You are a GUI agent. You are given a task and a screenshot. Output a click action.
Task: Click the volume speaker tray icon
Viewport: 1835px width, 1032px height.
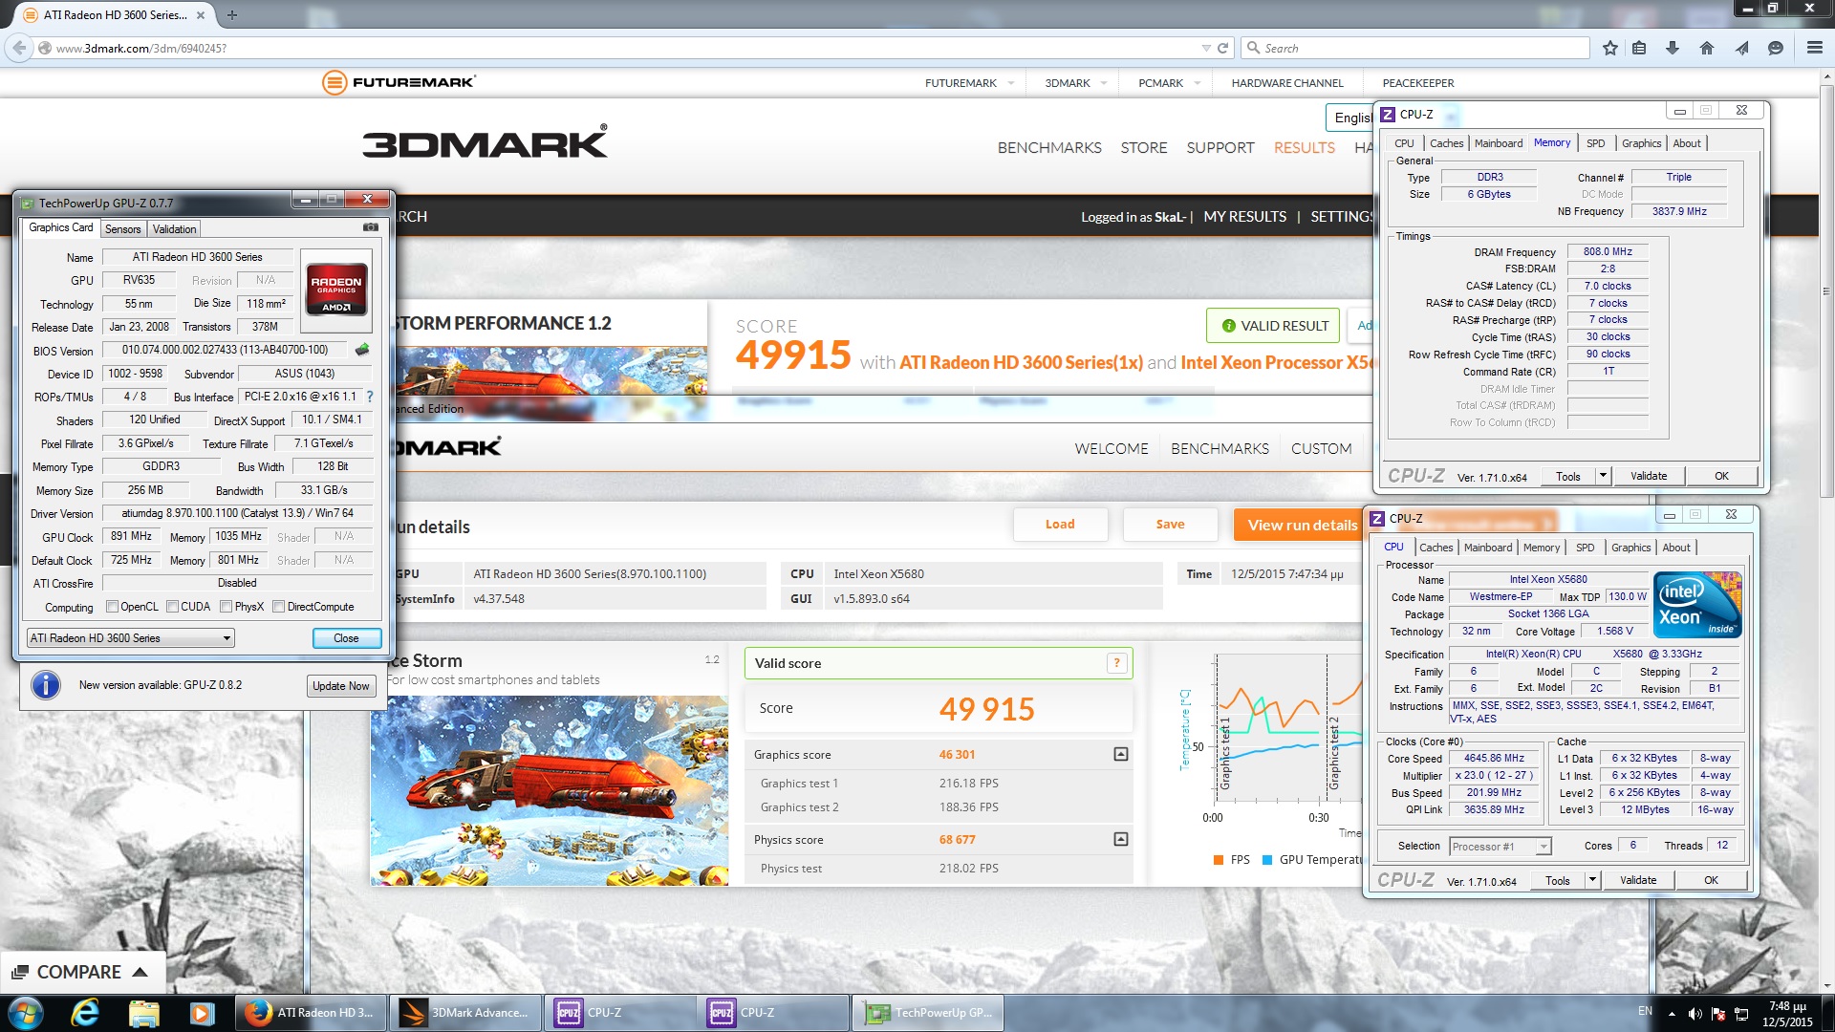coord(1695,1014)
